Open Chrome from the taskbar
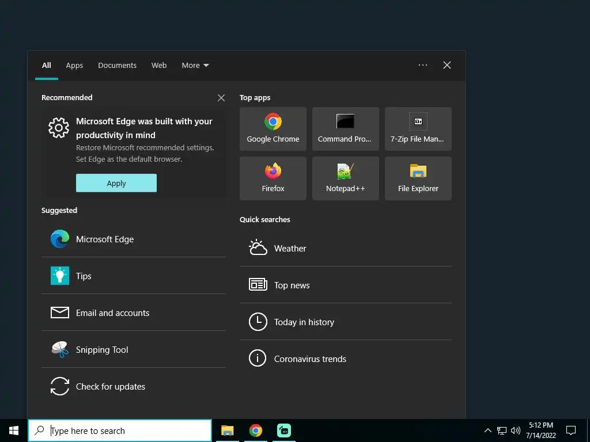Screen dimensions: 590x442 255,430
